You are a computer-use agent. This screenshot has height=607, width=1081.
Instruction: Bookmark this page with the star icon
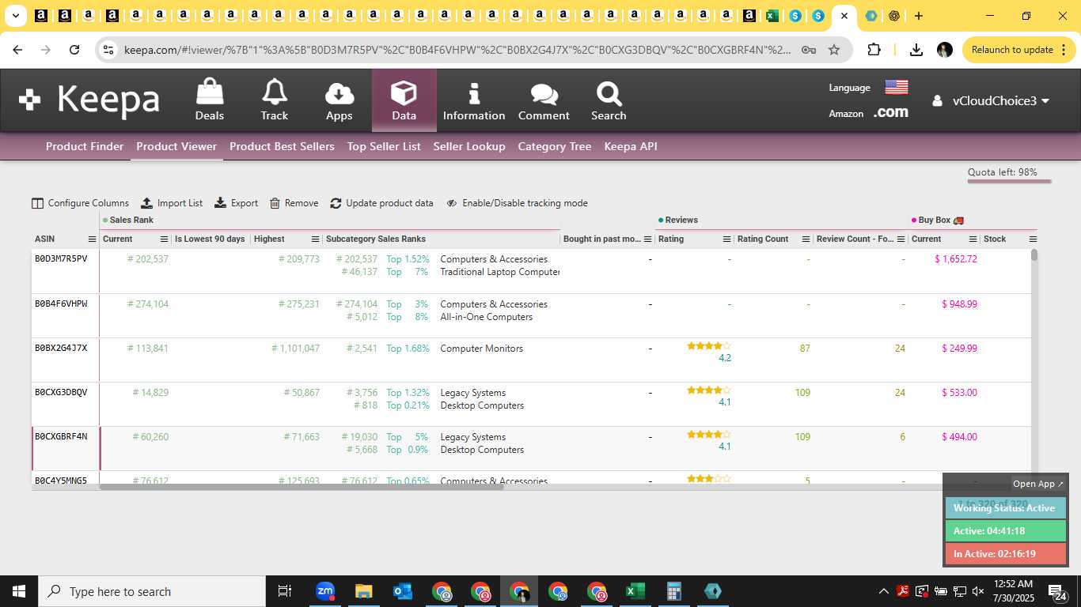click(834, 50)
